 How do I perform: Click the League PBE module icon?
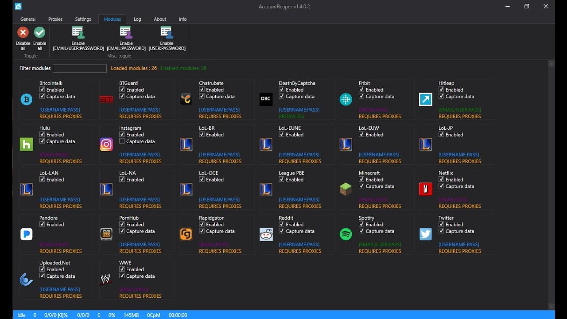pos(266,189)
